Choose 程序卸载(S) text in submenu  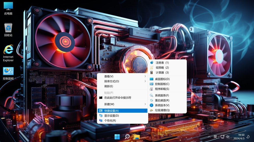[162, 89]
